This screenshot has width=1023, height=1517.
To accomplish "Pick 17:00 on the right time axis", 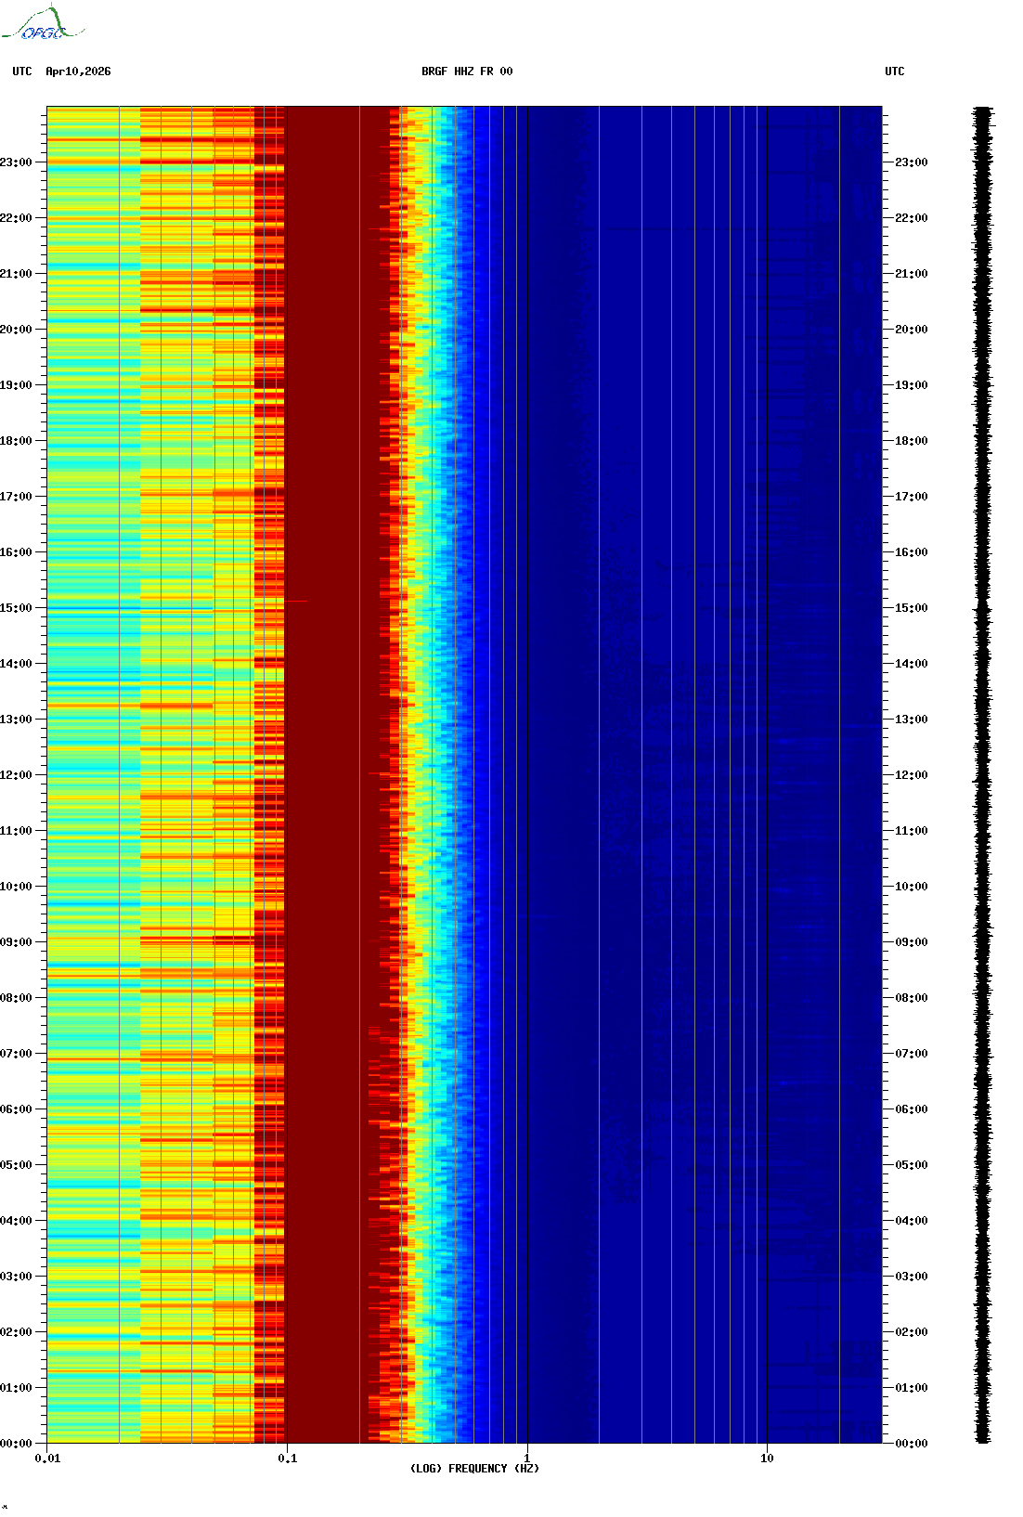I will pyautogui.click(x=912, y=497).
